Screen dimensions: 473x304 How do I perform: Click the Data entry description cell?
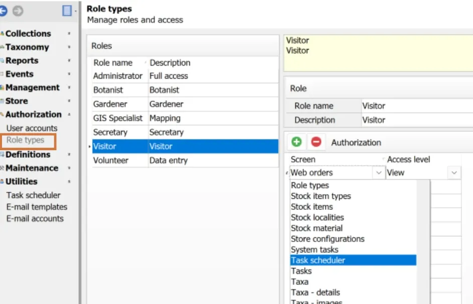[213, 160]
